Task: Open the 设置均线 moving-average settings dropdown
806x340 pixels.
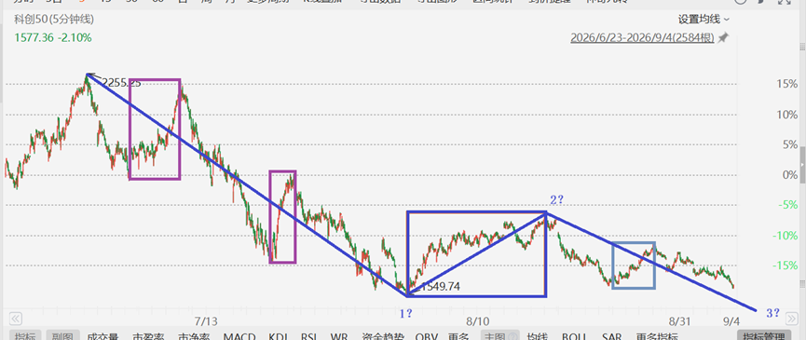Action: click(704, 20)
